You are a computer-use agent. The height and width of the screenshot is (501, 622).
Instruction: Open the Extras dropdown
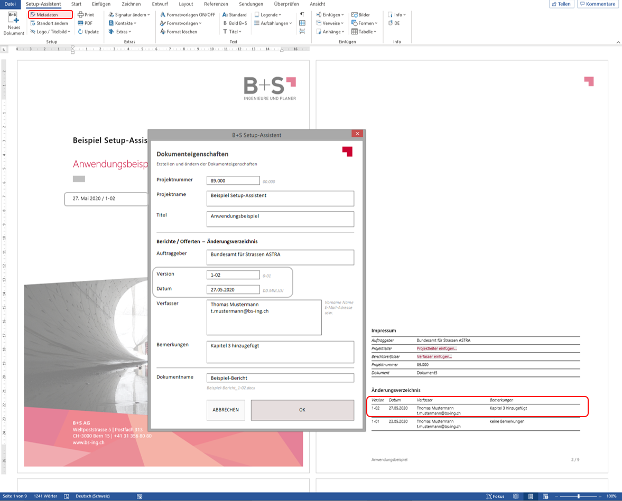pyautogui.click(x=120, y=32)
